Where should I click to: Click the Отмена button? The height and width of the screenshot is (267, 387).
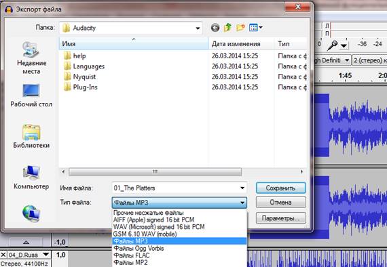[x=280, y=203]
